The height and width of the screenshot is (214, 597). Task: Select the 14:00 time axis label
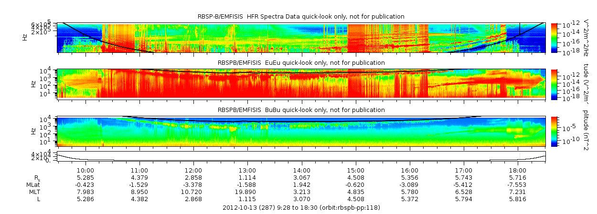point(301,170)
